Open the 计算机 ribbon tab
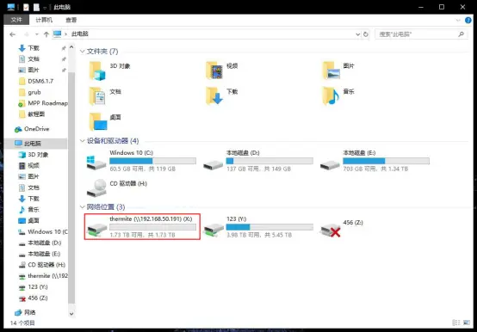 [x=44, y=20]
